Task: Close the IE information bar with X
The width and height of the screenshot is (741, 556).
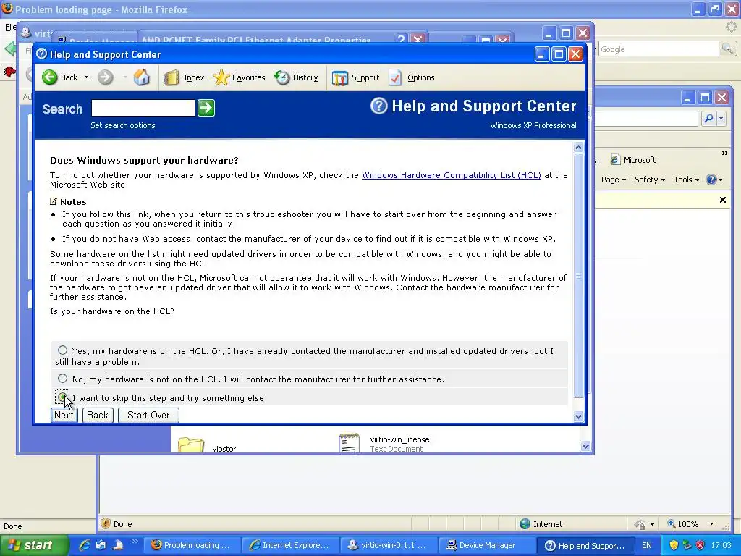Action: 723,200
